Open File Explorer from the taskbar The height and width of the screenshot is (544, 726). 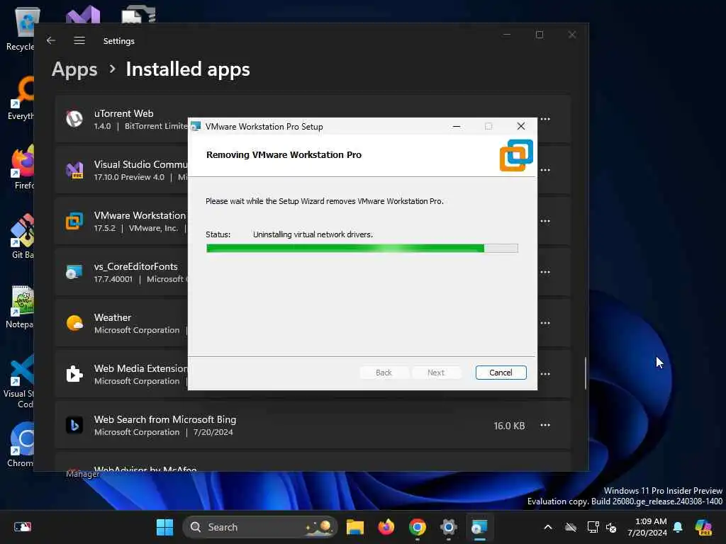click(355, 527)
